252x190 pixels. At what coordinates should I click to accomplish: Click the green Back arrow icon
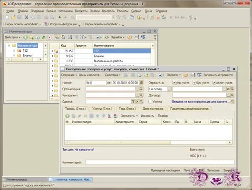point(60,18)
